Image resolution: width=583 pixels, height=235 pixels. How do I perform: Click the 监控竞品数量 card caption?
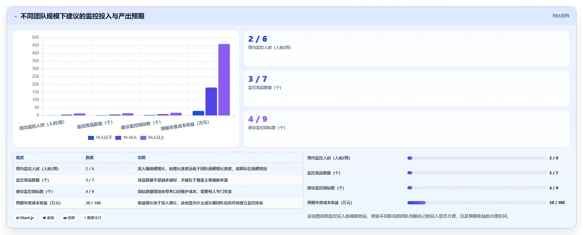click(x=264, y=88)
